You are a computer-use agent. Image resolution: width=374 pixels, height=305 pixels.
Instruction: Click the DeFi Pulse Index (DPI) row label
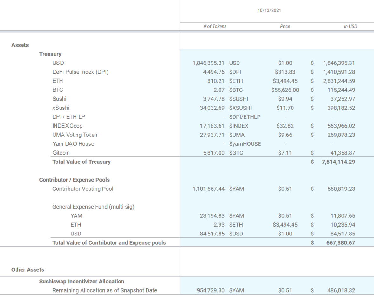pos(81,72)
